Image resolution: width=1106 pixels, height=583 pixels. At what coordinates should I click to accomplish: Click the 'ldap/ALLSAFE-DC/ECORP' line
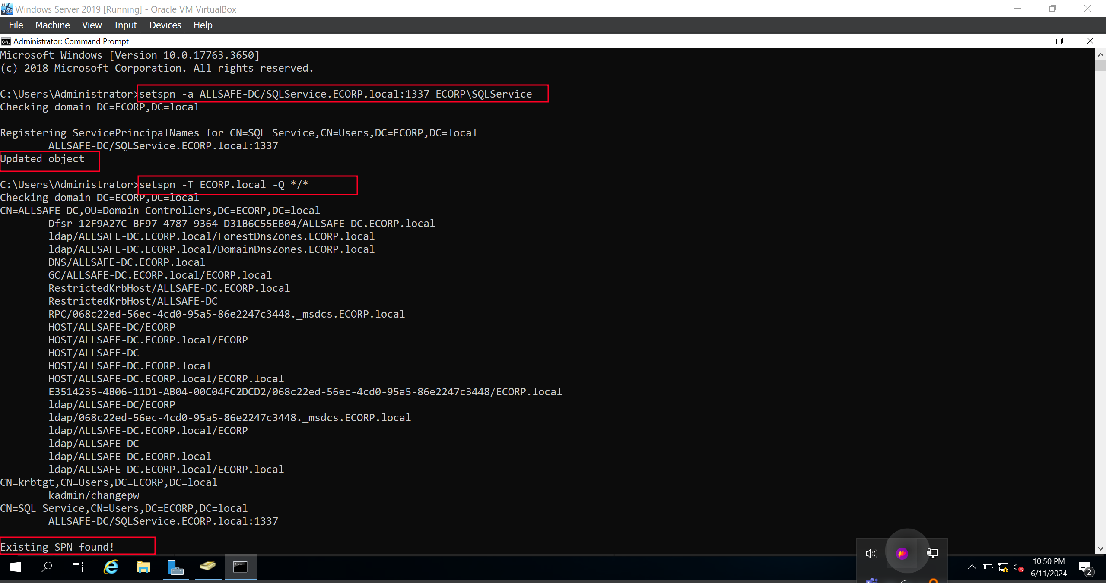[x=111, y=405]
